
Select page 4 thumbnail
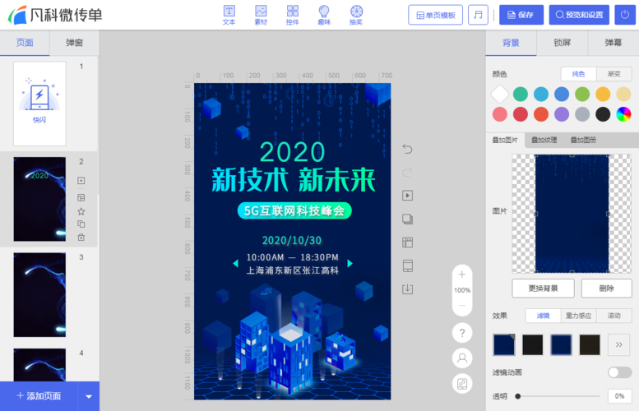pyautogui.click(x=39, y=365)
